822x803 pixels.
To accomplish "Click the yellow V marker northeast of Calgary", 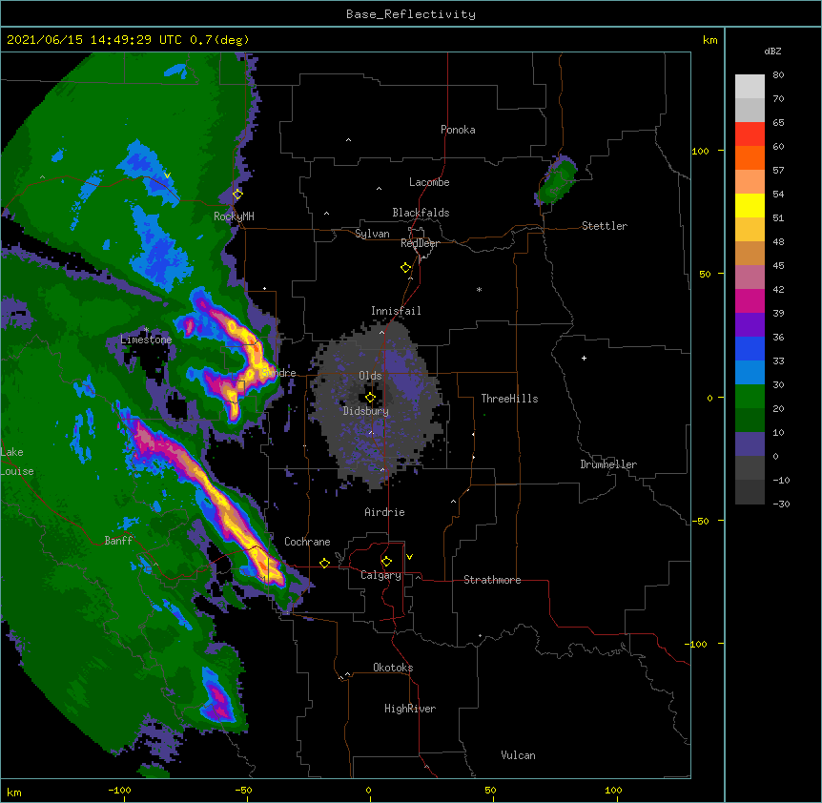I will click(409, 557).
